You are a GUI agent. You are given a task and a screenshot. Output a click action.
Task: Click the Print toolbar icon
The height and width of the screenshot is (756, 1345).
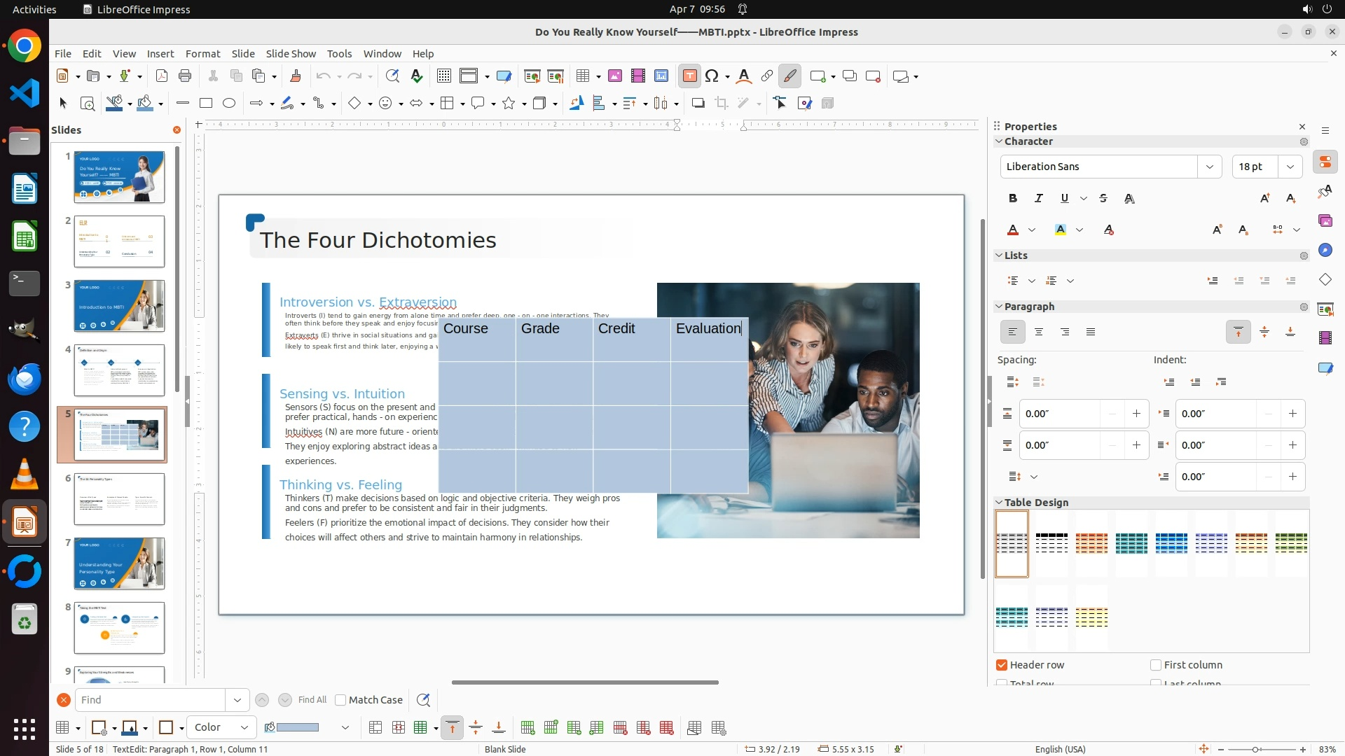click(185, 76)
